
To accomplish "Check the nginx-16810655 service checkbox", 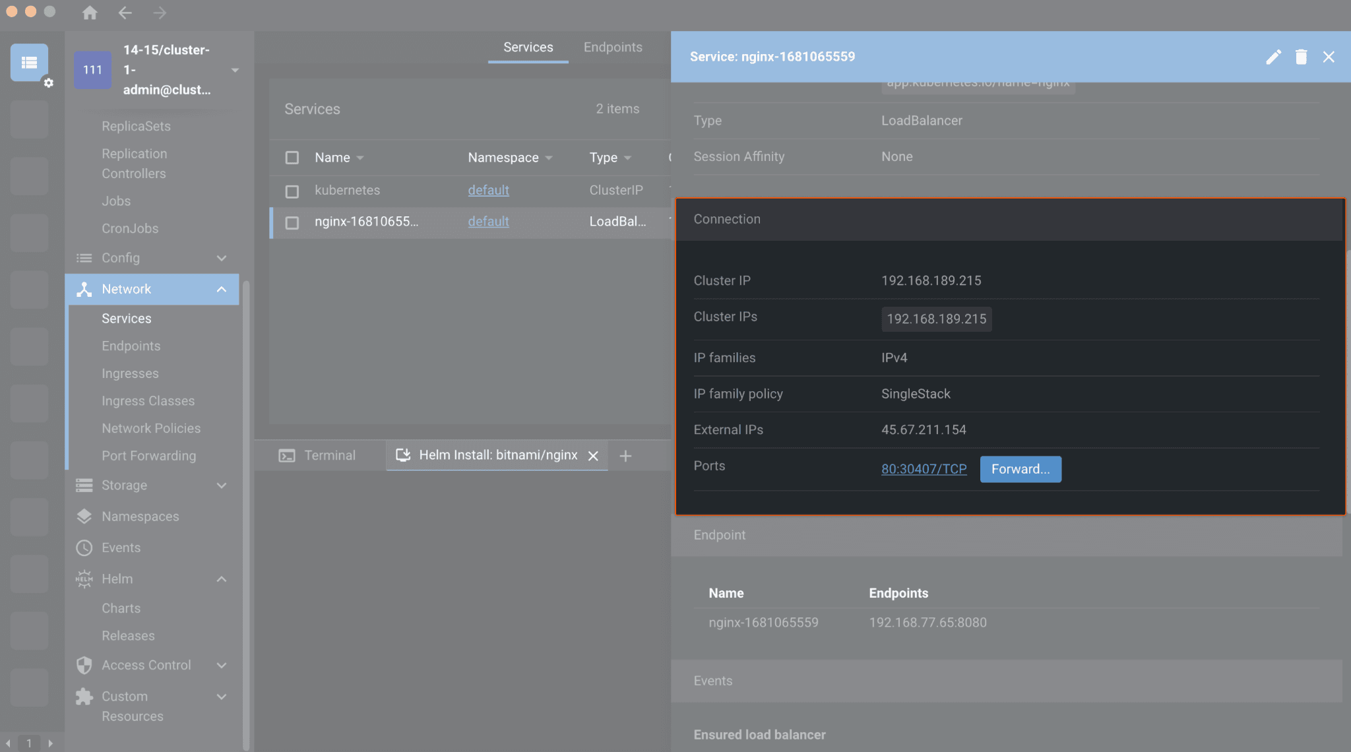I will point(292,223).
